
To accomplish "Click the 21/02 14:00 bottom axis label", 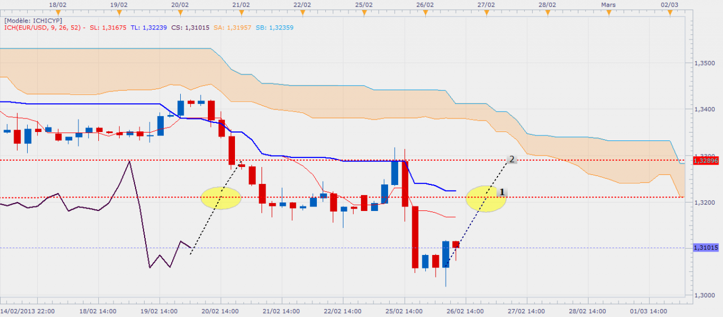I will pyautogui.click(x=280, y=311).
